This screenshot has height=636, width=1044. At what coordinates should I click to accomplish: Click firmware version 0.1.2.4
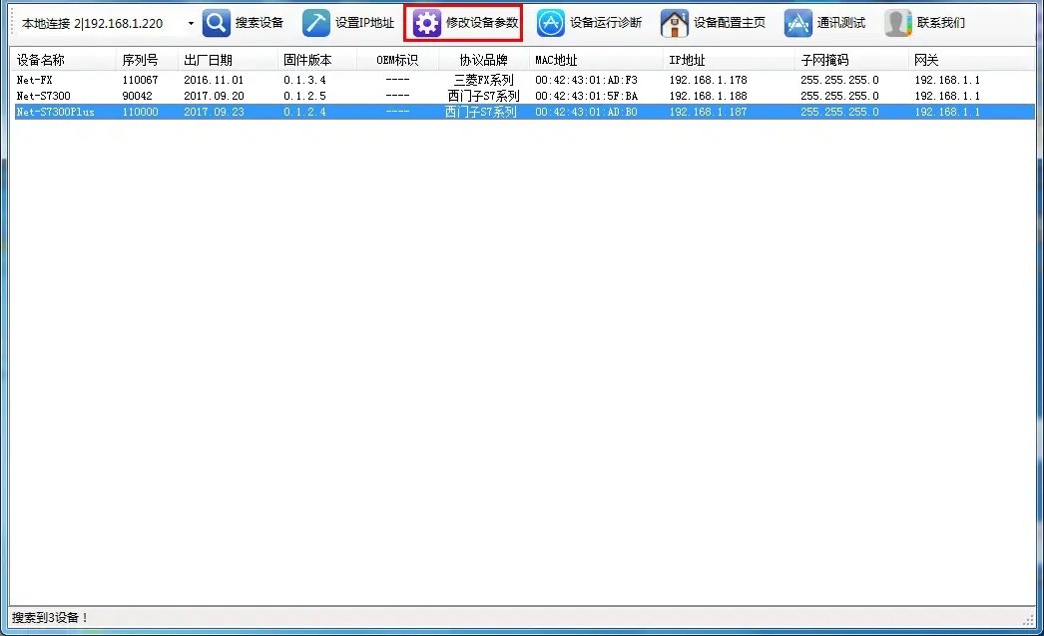point(304,112)
